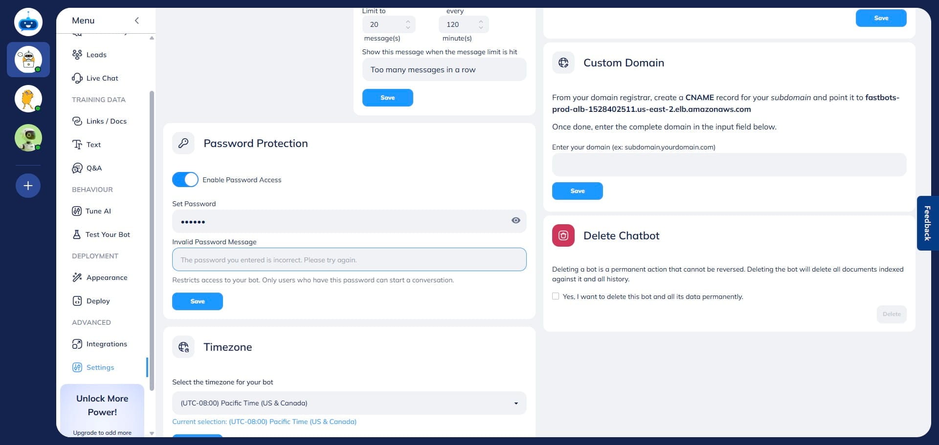Viewport: 939px width, 445px height.
Task: Click the top-right Save button
Action: coord(881,18)
